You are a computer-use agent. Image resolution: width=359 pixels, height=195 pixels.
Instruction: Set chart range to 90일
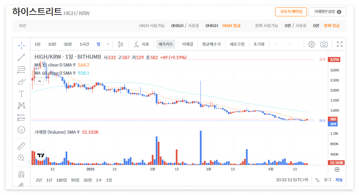pyautogui.click(x=75, y=180)
